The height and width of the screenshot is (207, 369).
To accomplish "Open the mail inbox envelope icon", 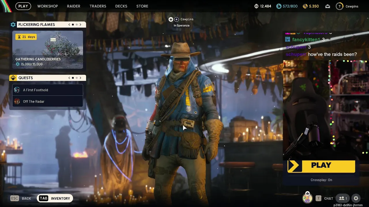I will pyautogui.click(x=327, y=6).
